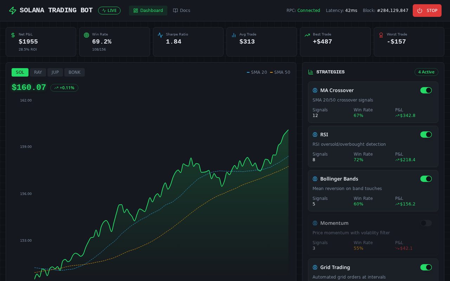The width and height of the screenshot is (450, 281).
Task: Click the RPC Connected status
Action: 303,11
